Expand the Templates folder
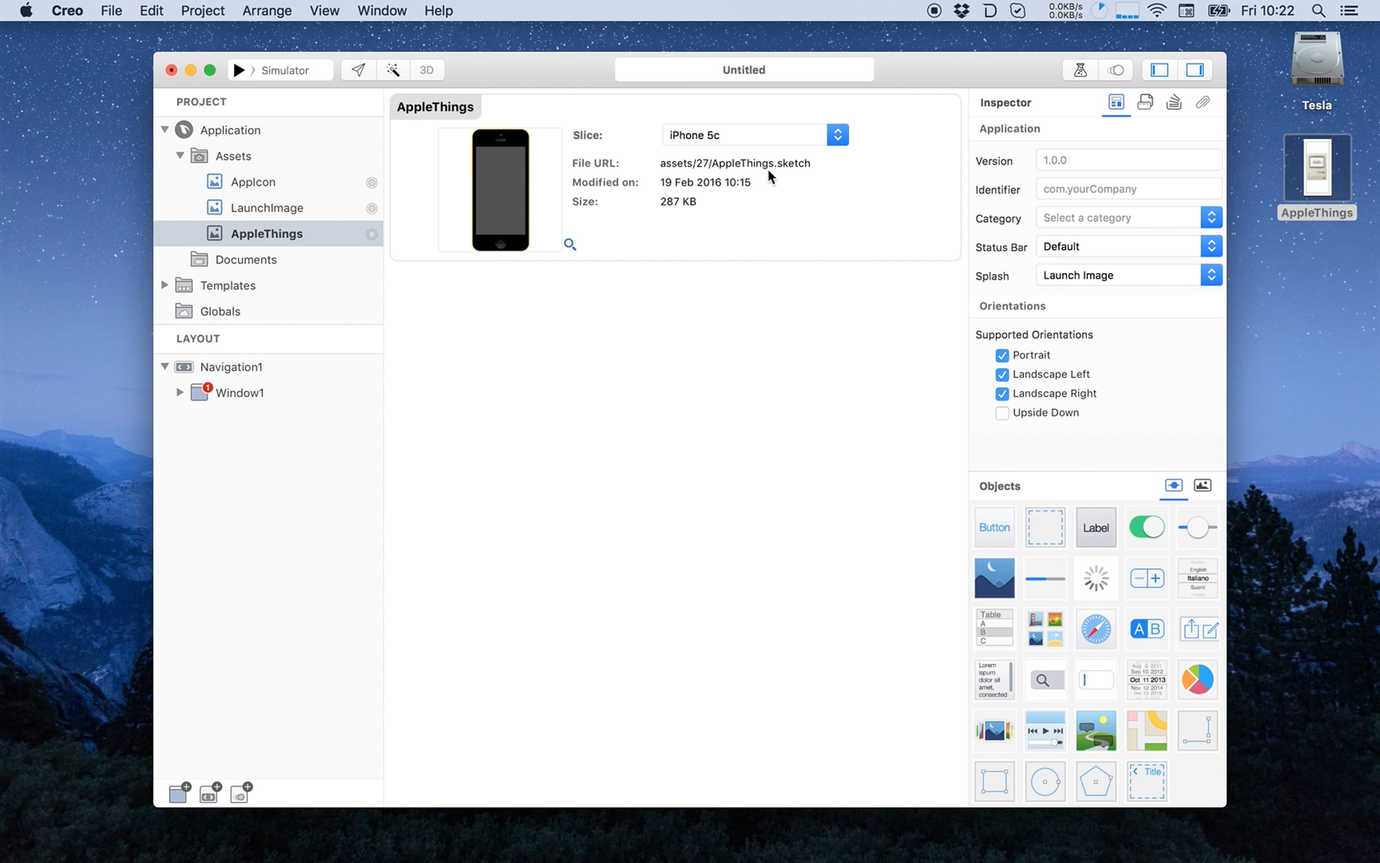Image resolution: width=1380 pixels, height=863 pixels. [164, 285]
